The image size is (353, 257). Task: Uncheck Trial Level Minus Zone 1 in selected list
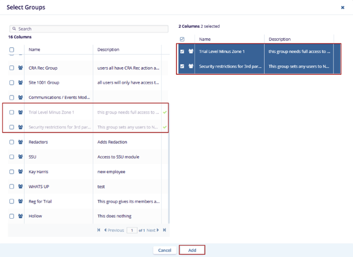(182, 52)
